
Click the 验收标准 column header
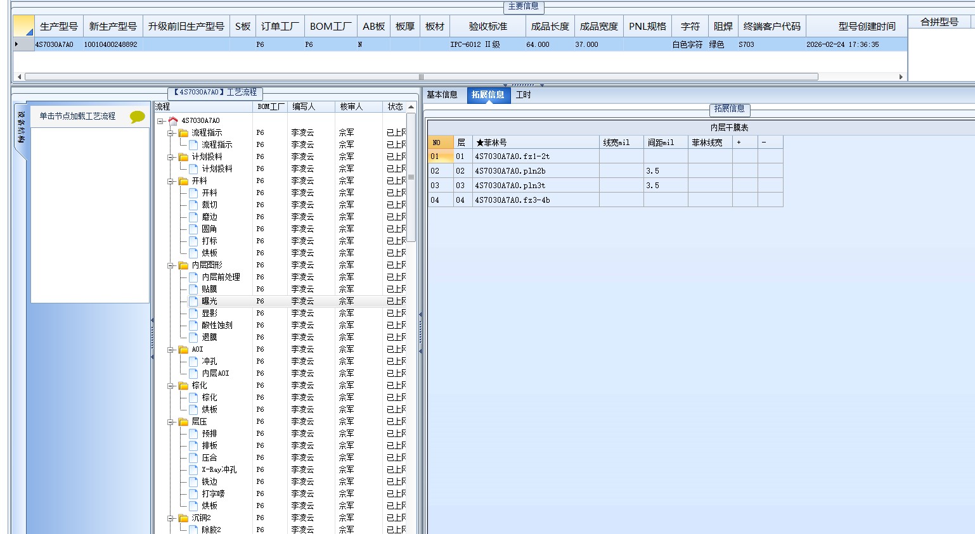487,27
